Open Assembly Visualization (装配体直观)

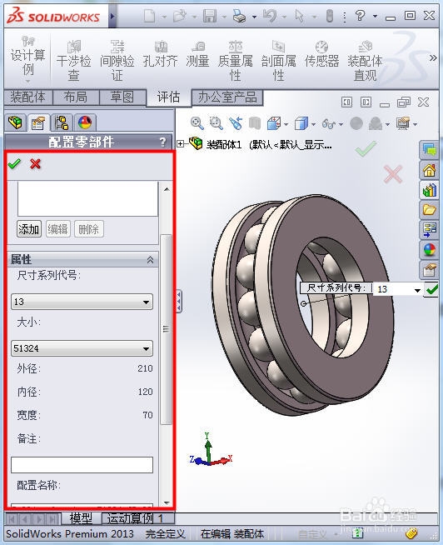click(x=365, y=60)
